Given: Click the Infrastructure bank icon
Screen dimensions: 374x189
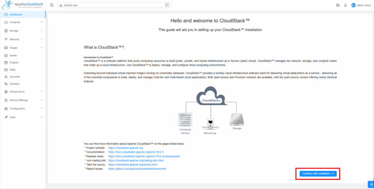Looking at the screenshot, I should click(x=6, y=92).
